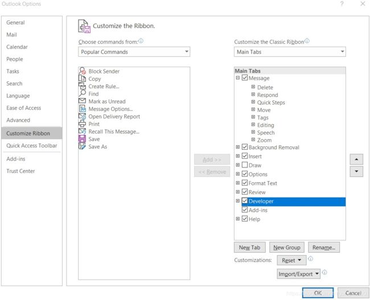Expand the Background Removal node

[x=238, y=147]
